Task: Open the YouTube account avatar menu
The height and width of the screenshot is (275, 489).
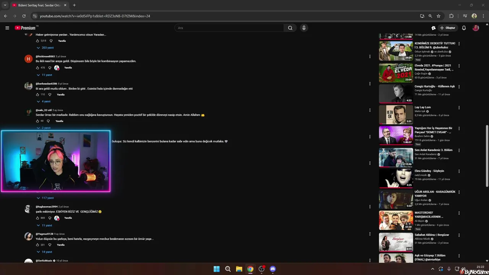Action: pos(476,28)
